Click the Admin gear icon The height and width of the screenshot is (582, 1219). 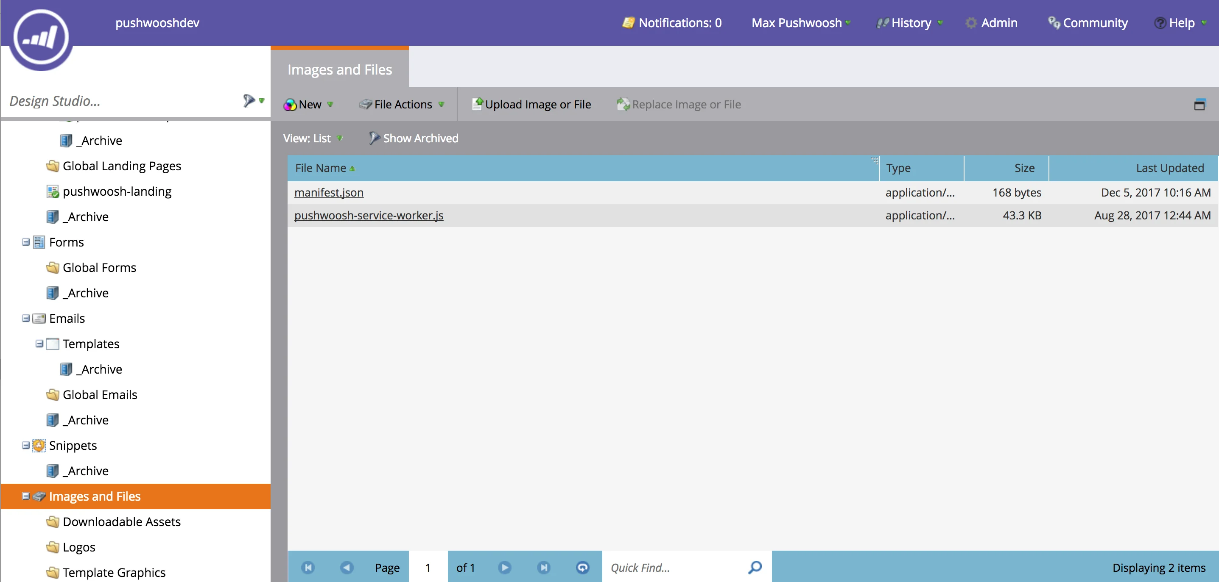[971, 23]
